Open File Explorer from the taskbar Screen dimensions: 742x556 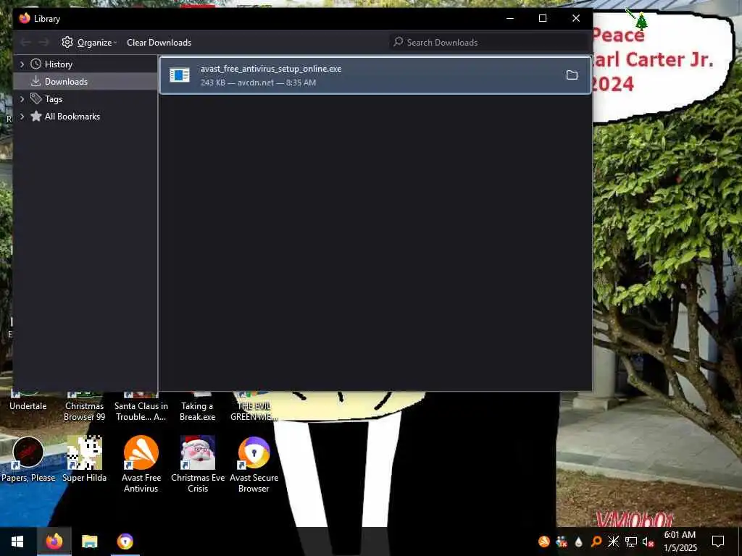89,542
